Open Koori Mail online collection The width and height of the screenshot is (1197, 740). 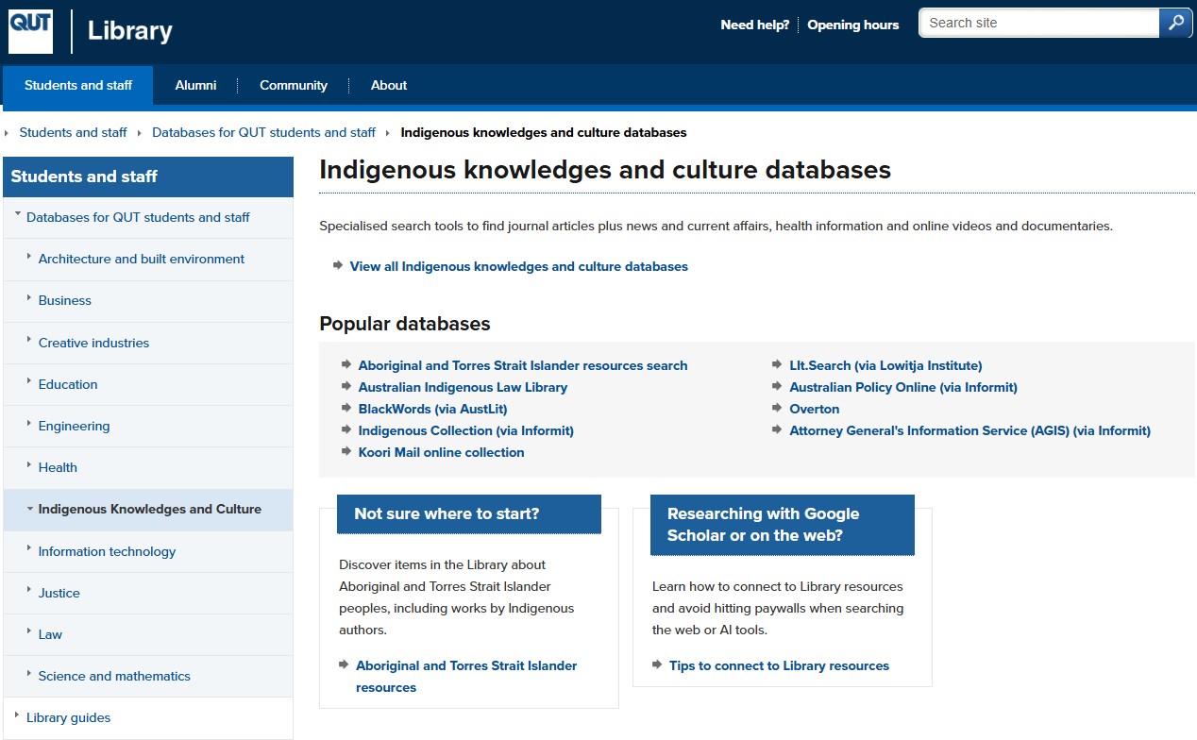[441, 452]
